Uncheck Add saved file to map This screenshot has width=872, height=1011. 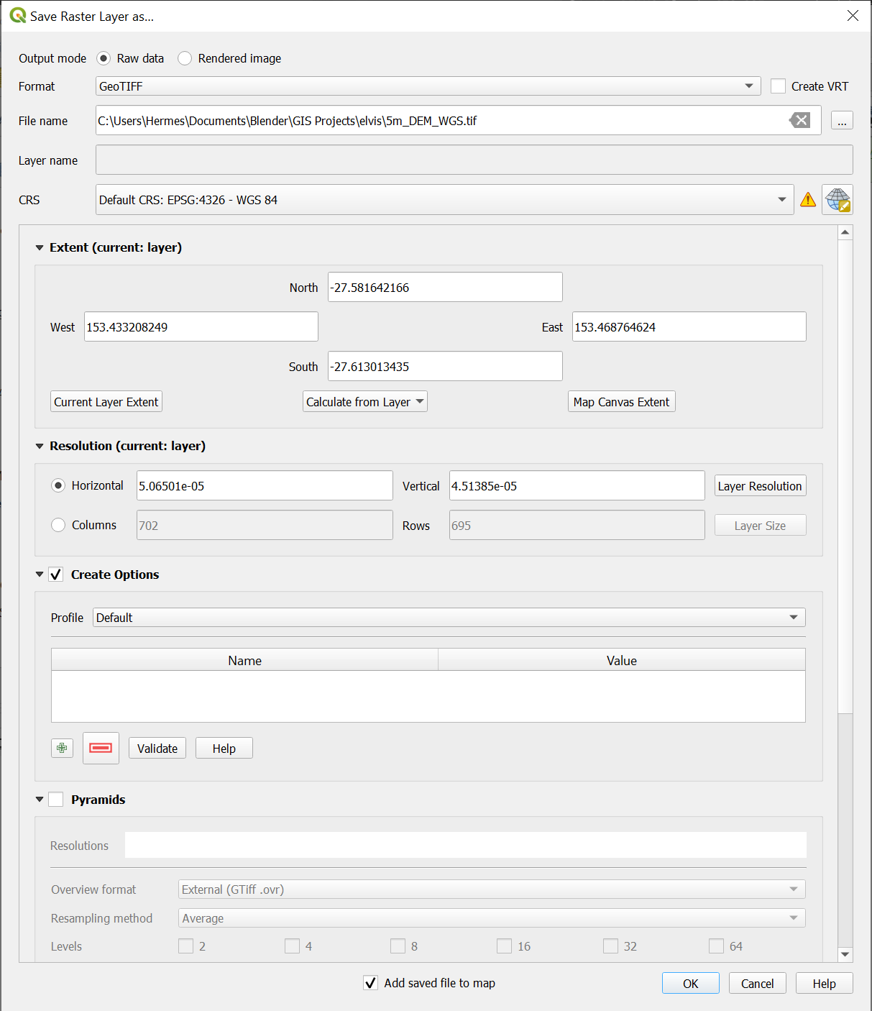370,983
